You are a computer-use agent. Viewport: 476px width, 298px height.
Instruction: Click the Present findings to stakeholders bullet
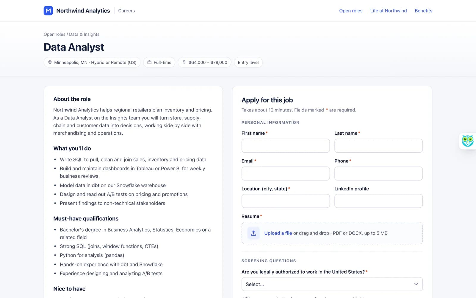(112, 203)
